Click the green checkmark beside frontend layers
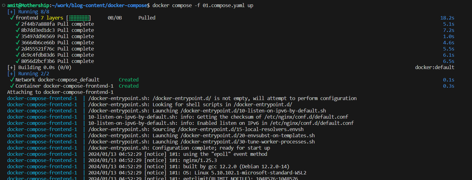 pos(12,18)
